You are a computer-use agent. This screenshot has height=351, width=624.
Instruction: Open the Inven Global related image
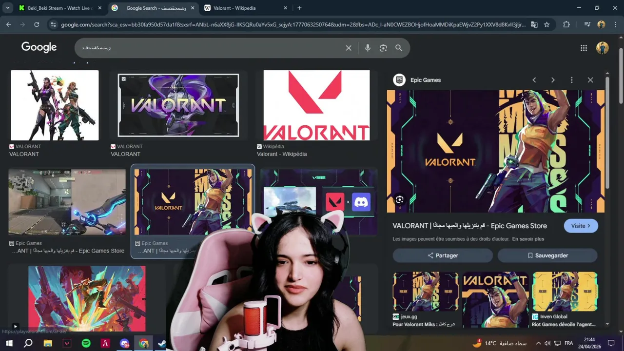(565, 292)
